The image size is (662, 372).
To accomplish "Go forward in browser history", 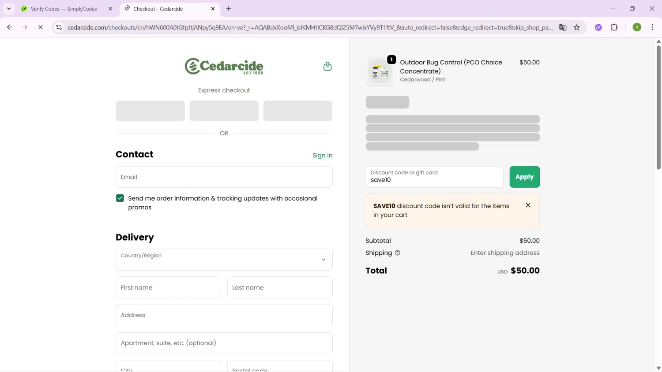I will tap(25, 27).
